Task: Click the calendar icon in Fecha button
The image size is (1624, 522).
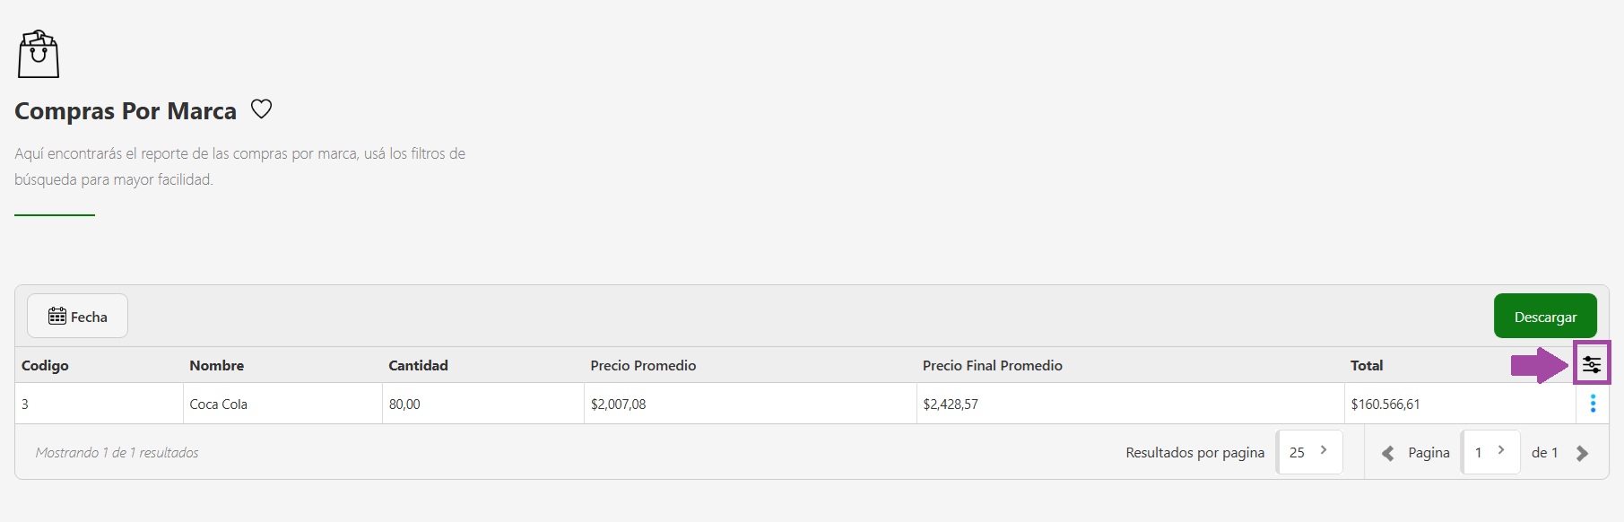Action: [x=57, y=316]
